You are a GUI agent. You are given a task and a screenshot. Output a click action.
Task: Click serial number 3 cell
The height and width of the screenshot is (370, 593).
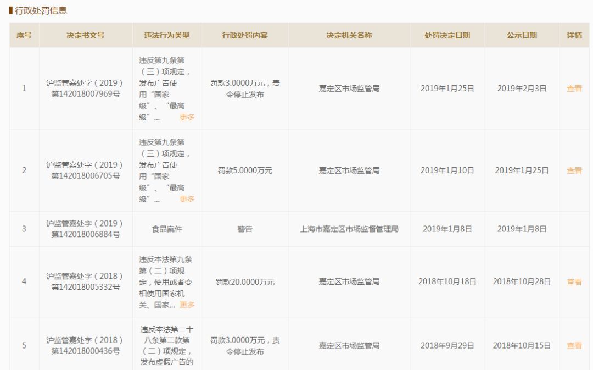[x=24, y=229]
